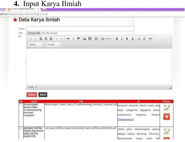Viewport: 185px width, 142px height.
Task: Click Paste from Word icon
Action: click(51, 39)
